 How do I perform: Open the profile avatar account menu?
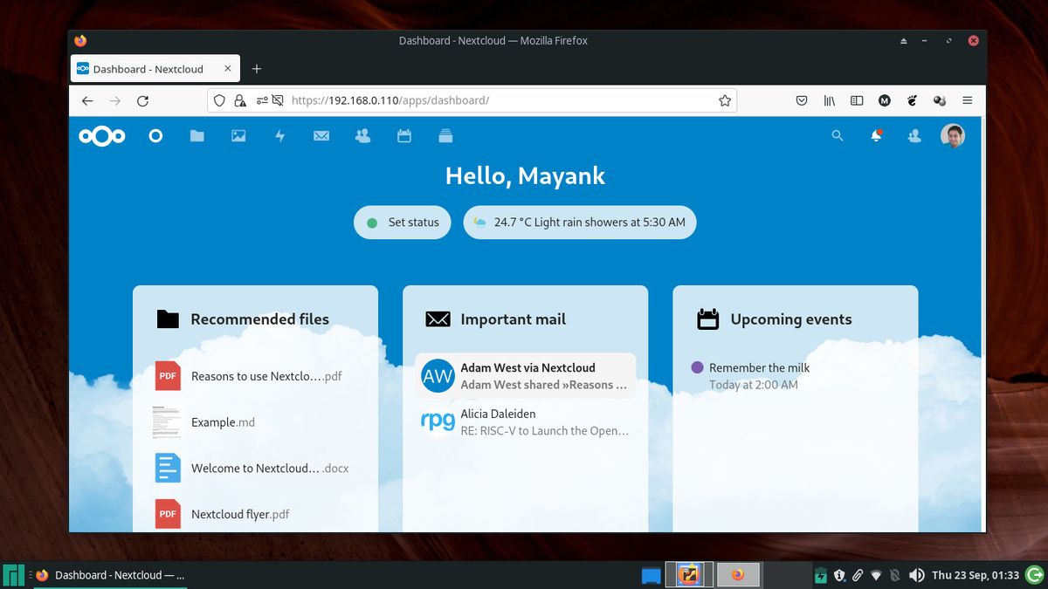953,136
